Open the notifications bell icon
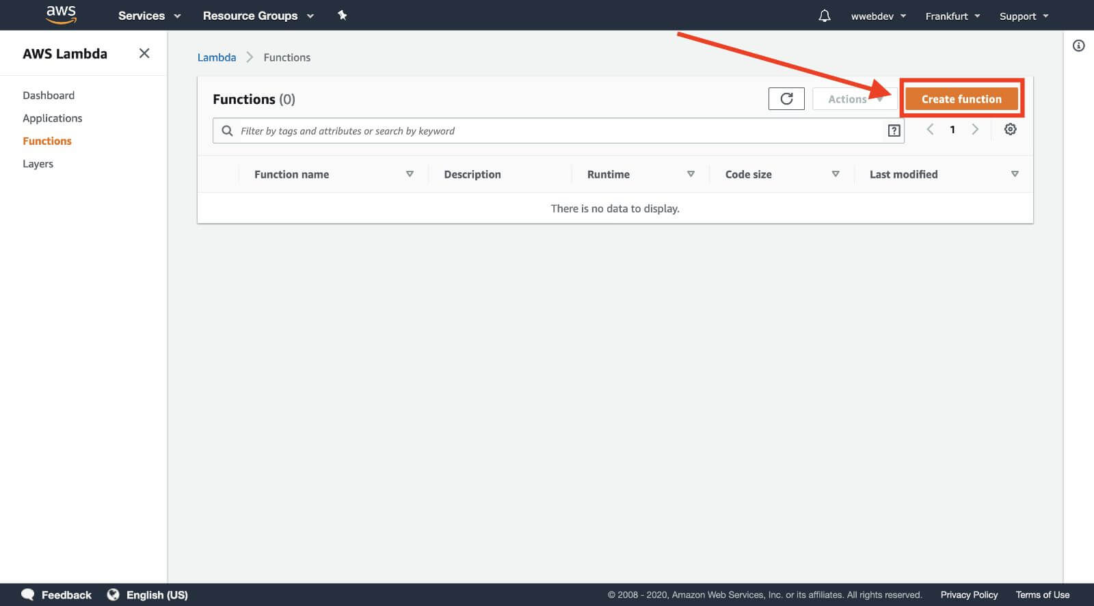 [x=825, y=16]
